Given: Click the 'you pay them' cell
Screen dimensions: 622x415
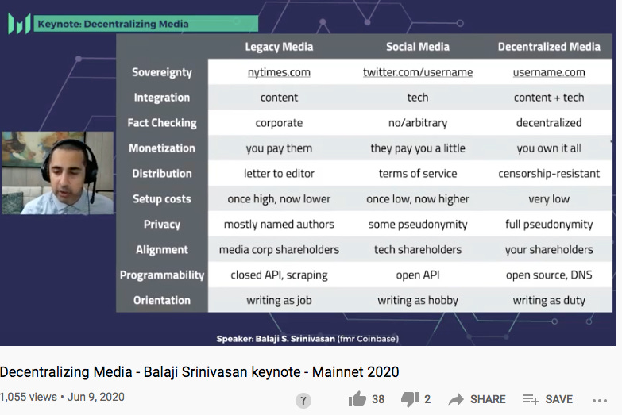Looking at the screenshot, I should pyautogui.click(x=279, y=148).
